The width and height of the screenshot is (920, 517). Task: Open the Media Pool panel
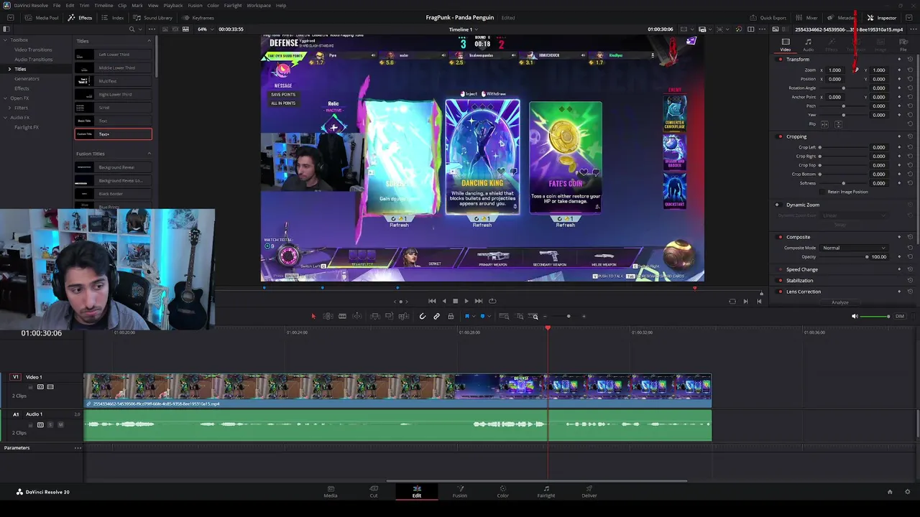point(43,18)
